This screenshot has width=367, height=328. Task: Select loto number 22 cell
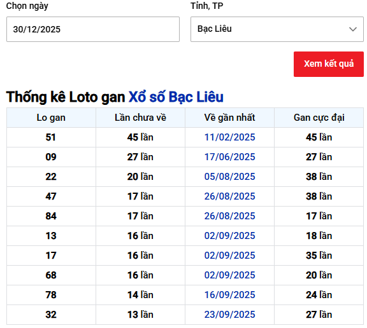[51, 177]
